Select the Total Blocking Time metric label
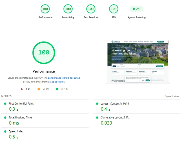 point(20,117)
